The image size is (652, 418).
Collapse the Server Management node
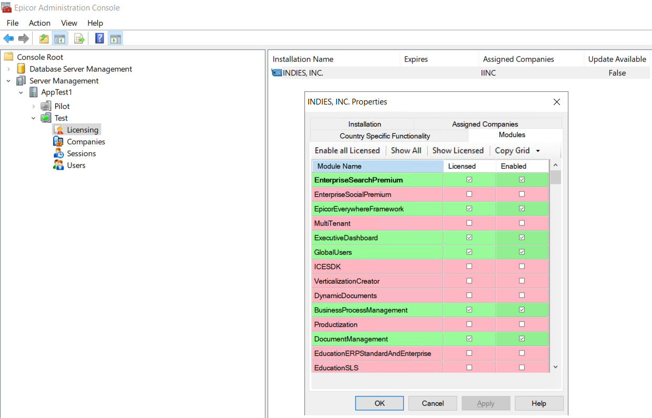click(x=8, y=81)
